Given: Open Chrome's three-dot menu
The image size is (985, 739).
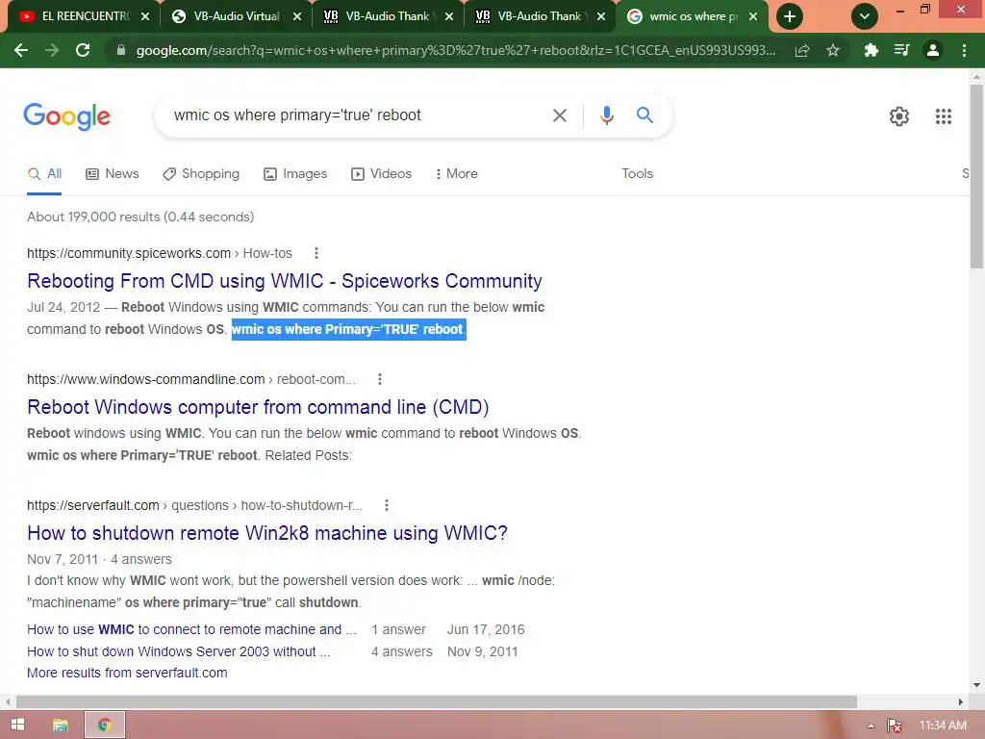Looking at the screenshot, I should 964,50.
